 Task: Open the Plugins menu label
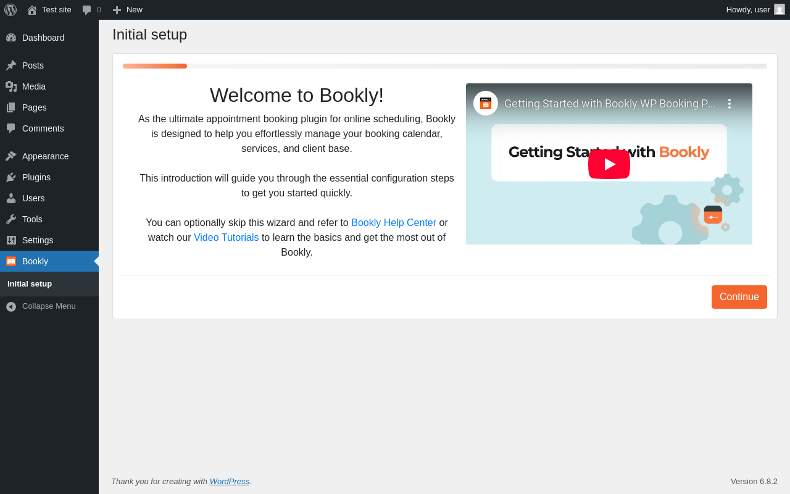(x=36, y=177)
